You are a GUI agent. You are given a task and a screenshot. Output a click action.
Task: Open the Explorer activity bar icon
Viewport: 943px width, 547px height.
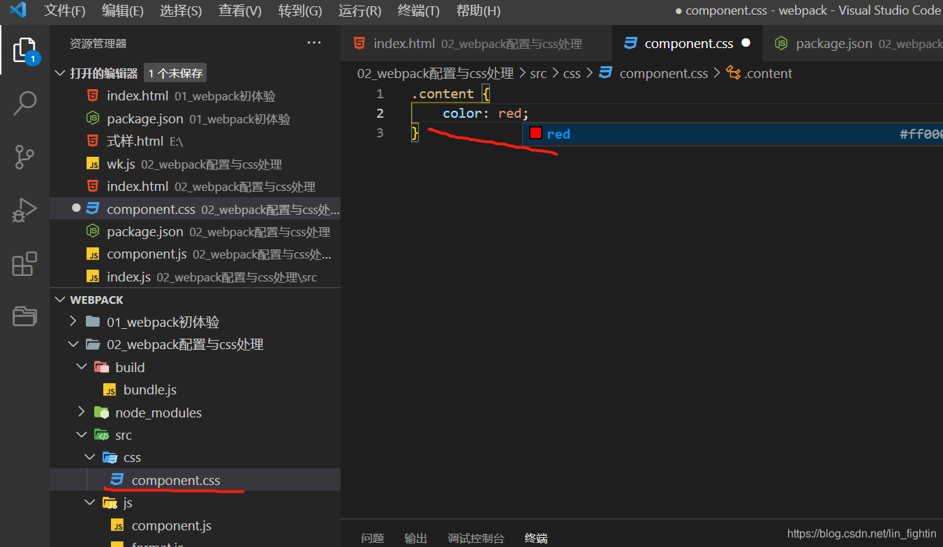click(24, 51)
